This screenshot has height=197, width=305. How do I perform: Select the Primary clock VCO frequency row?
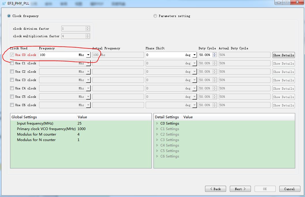pos(46,129)
